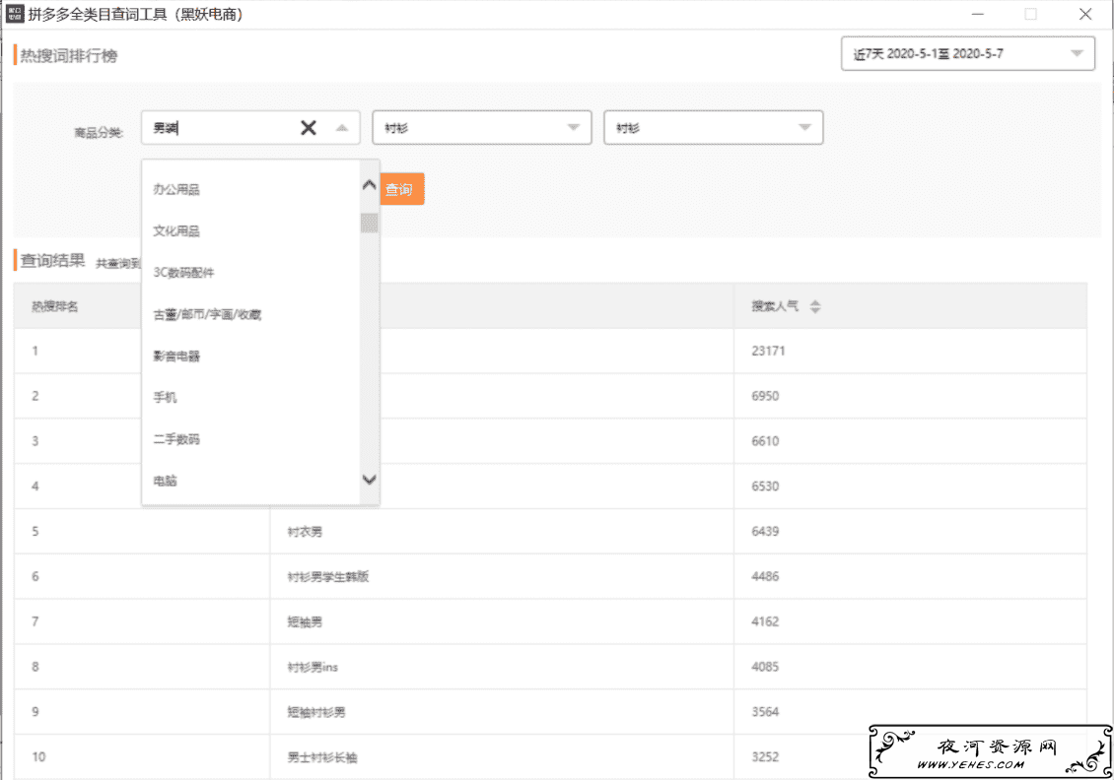Click the 热搜排名 column header
1114x780 pixels.
54,306
